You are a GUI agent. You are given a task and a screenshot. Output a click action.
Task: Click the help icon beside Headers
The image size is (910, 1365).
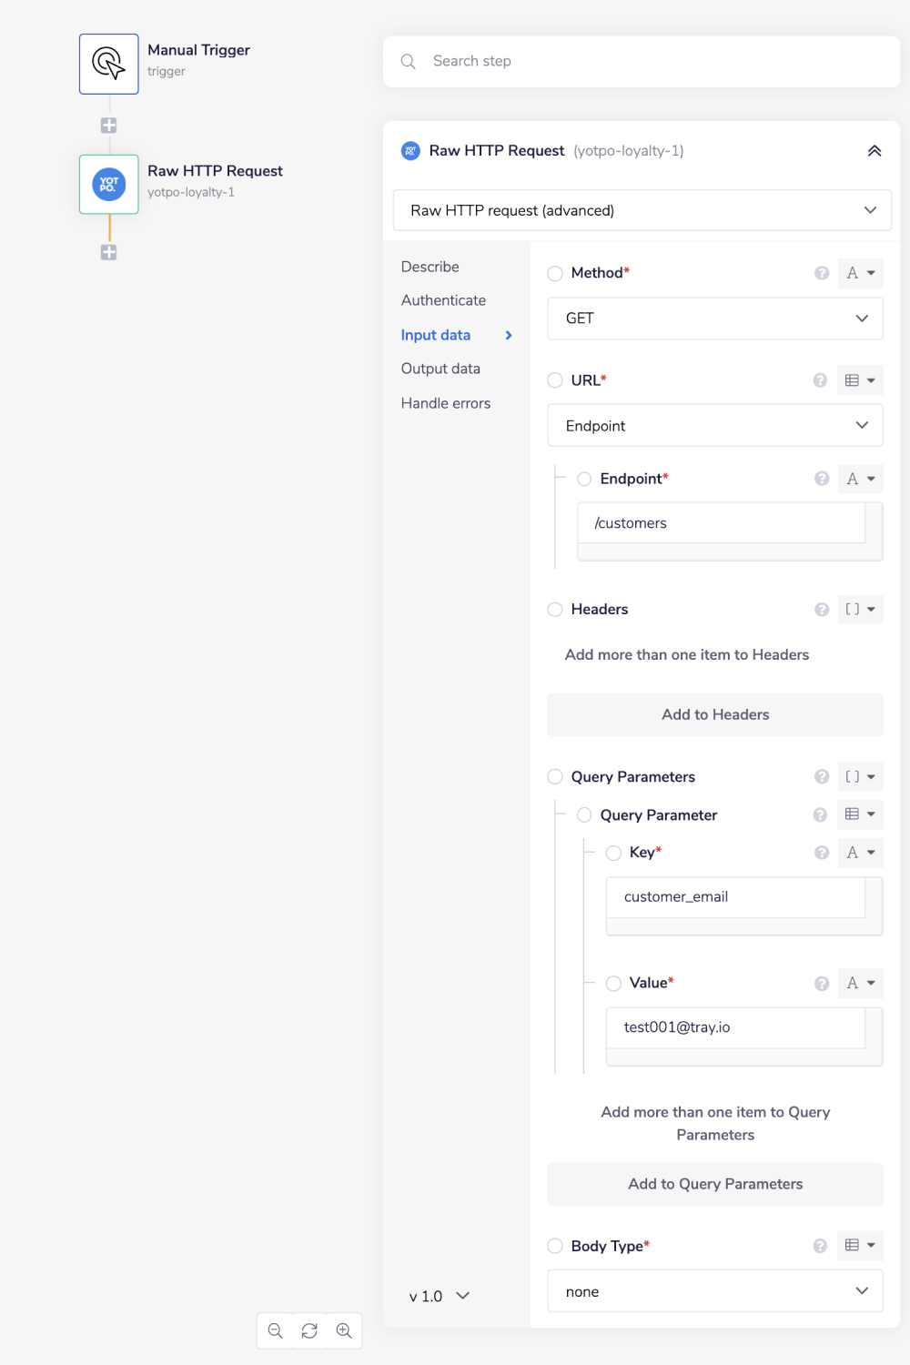point(822,610)
